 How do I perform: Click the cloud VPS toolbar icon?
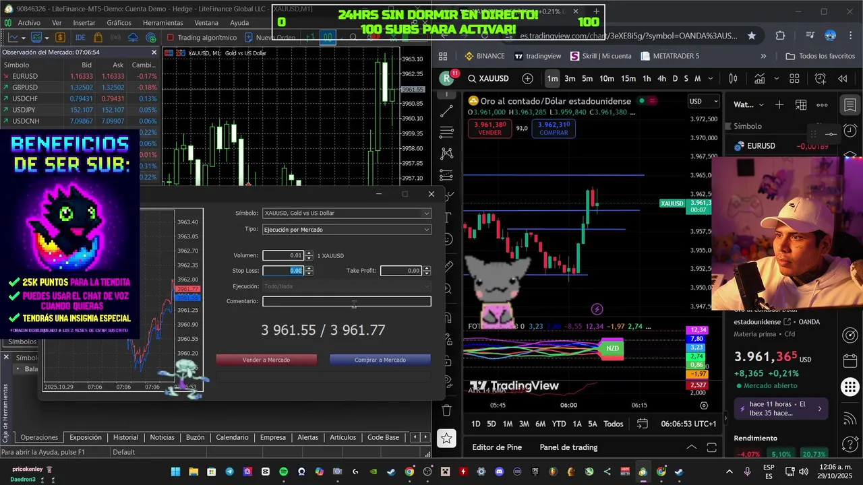coord(133,38)
